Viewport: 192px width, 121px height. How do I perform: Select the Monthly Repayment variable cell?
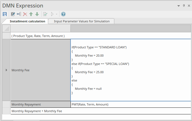tap(40, 104)
